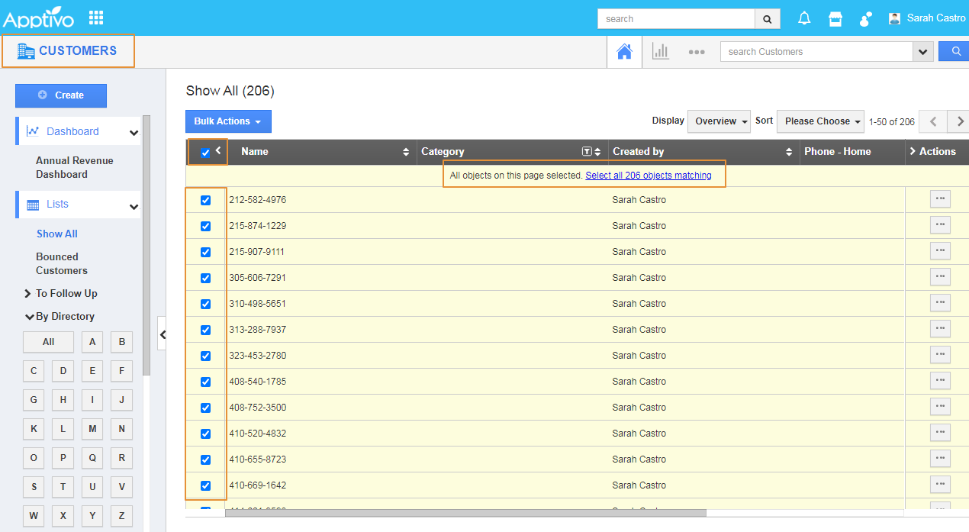The image size is (969, 532).
Task: Open the app launcher grid icon
Action: (x=96, y=18)
